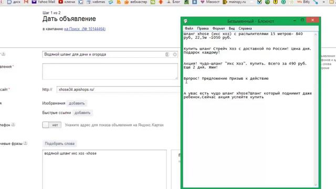This screenshot has height=189, width=336.
Task: Click the blue checkmark bookmark icon
Action: tap(259, 2)
